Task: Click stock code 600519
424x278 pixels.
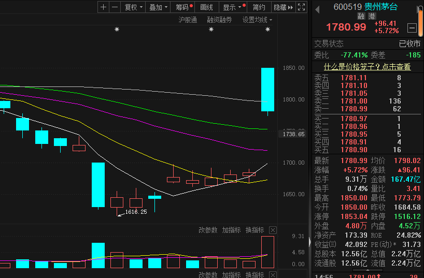Action: pos(347,7)
